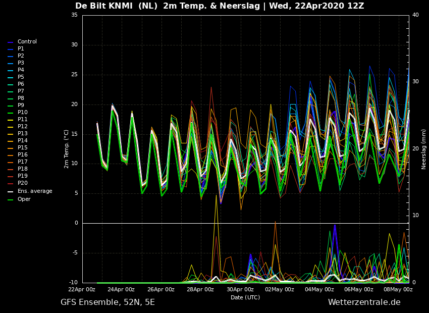The height and width of the screenshot is (313, 429).
Task: Select the Ens. average legend entry
Action: pyautogui.click(x=30, y=191)
